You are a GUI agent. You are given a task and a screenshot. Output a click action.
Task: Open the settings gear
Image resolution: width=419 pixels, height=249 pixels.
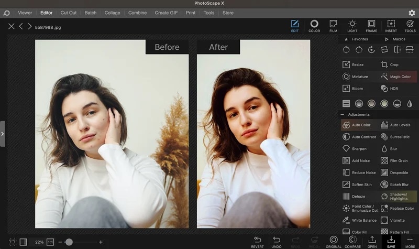412,13
